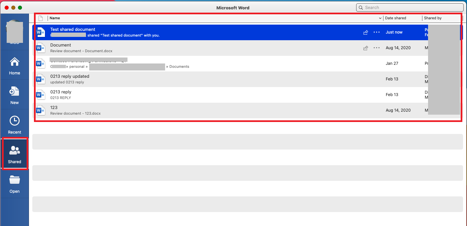Click the Word file icon of the personal Documents row
Screen dimensions: 467x226
(x=41, y=63)
